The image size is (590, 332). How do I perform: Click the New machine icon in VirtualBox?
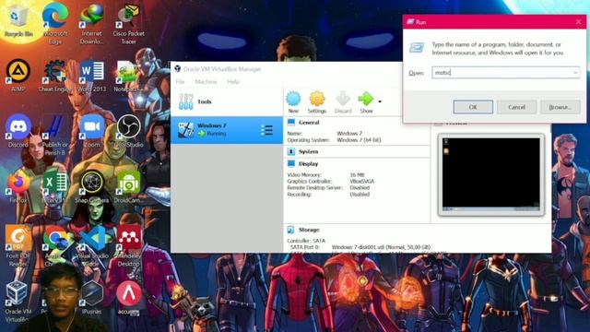point(293,102)
